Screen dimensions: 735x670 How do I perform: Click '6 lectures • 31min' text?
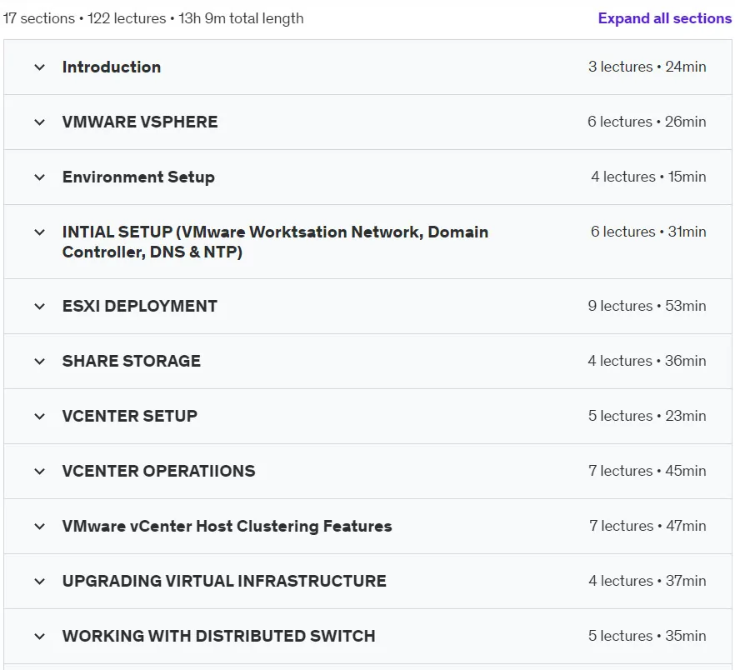[x=648, y=232]
